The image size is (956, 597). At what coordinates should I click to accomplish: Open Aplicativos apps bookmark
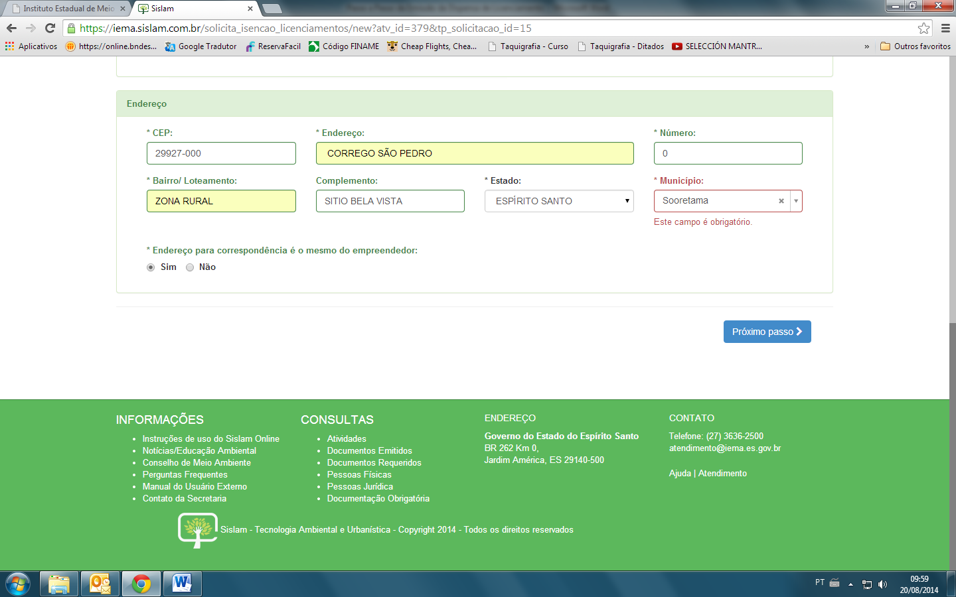pos(31,46)
